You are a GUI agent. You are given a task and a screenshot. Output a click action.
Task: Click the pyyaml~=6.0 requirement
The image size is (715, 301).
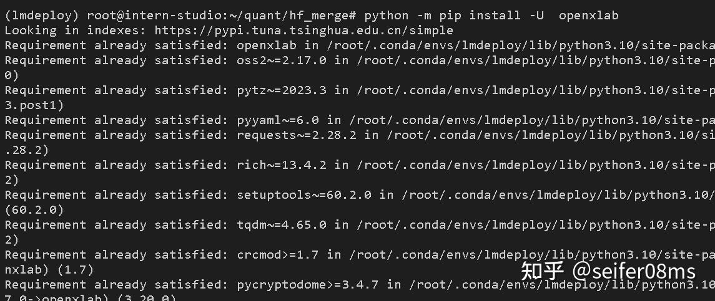[x=278, y=120]
